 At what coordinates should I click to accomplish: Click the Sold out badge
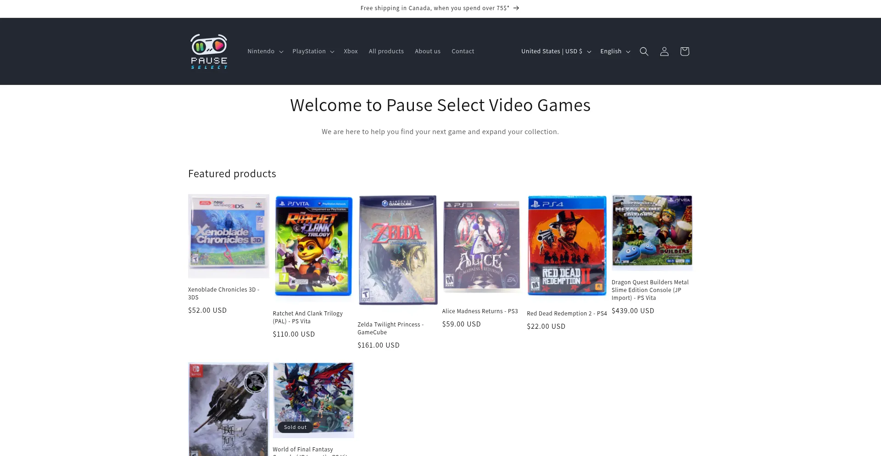(x=295, y=427)
